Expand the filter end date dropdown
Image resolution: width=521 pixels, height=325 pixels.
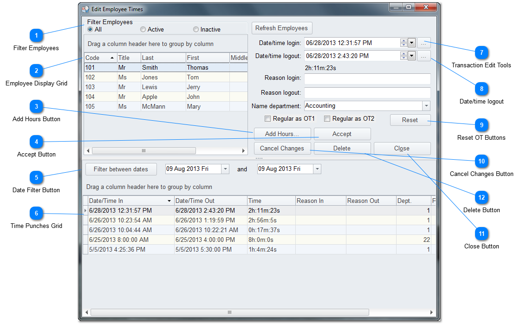tap(317, 169)
